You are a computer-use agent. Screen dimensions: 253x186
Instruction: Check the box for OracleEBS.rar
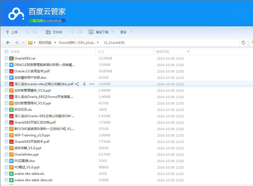click(x=6, y=58)
